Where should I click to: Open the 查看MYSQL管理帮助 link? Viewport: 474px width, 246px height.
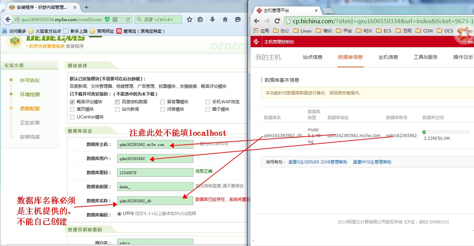(372, 162)
